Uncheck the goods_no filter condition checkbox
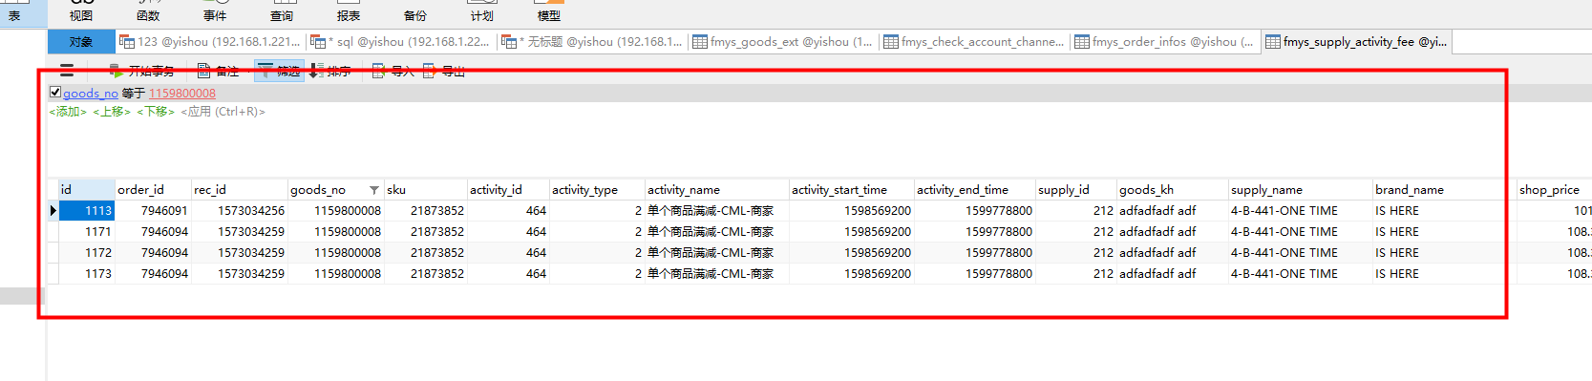The height and width of the screenshot is (381, 1592). coord(55,93)
